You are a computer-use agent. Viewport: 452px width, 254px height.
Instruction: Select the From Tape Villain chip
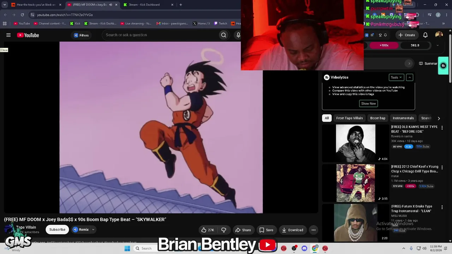(x=350, y=118)
